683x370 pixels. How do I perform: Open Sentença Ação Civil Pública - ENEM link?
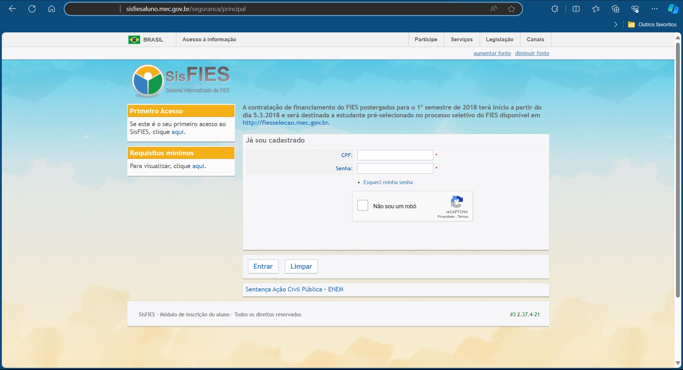(294, 289)
